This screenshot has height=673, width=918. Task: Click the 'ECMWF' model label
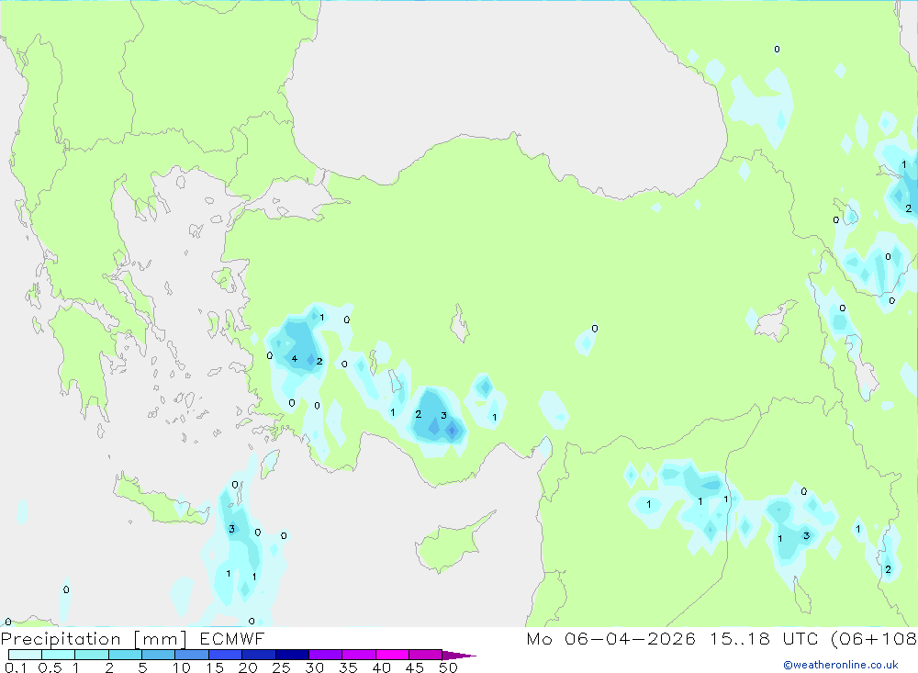(x=232, y=639)
